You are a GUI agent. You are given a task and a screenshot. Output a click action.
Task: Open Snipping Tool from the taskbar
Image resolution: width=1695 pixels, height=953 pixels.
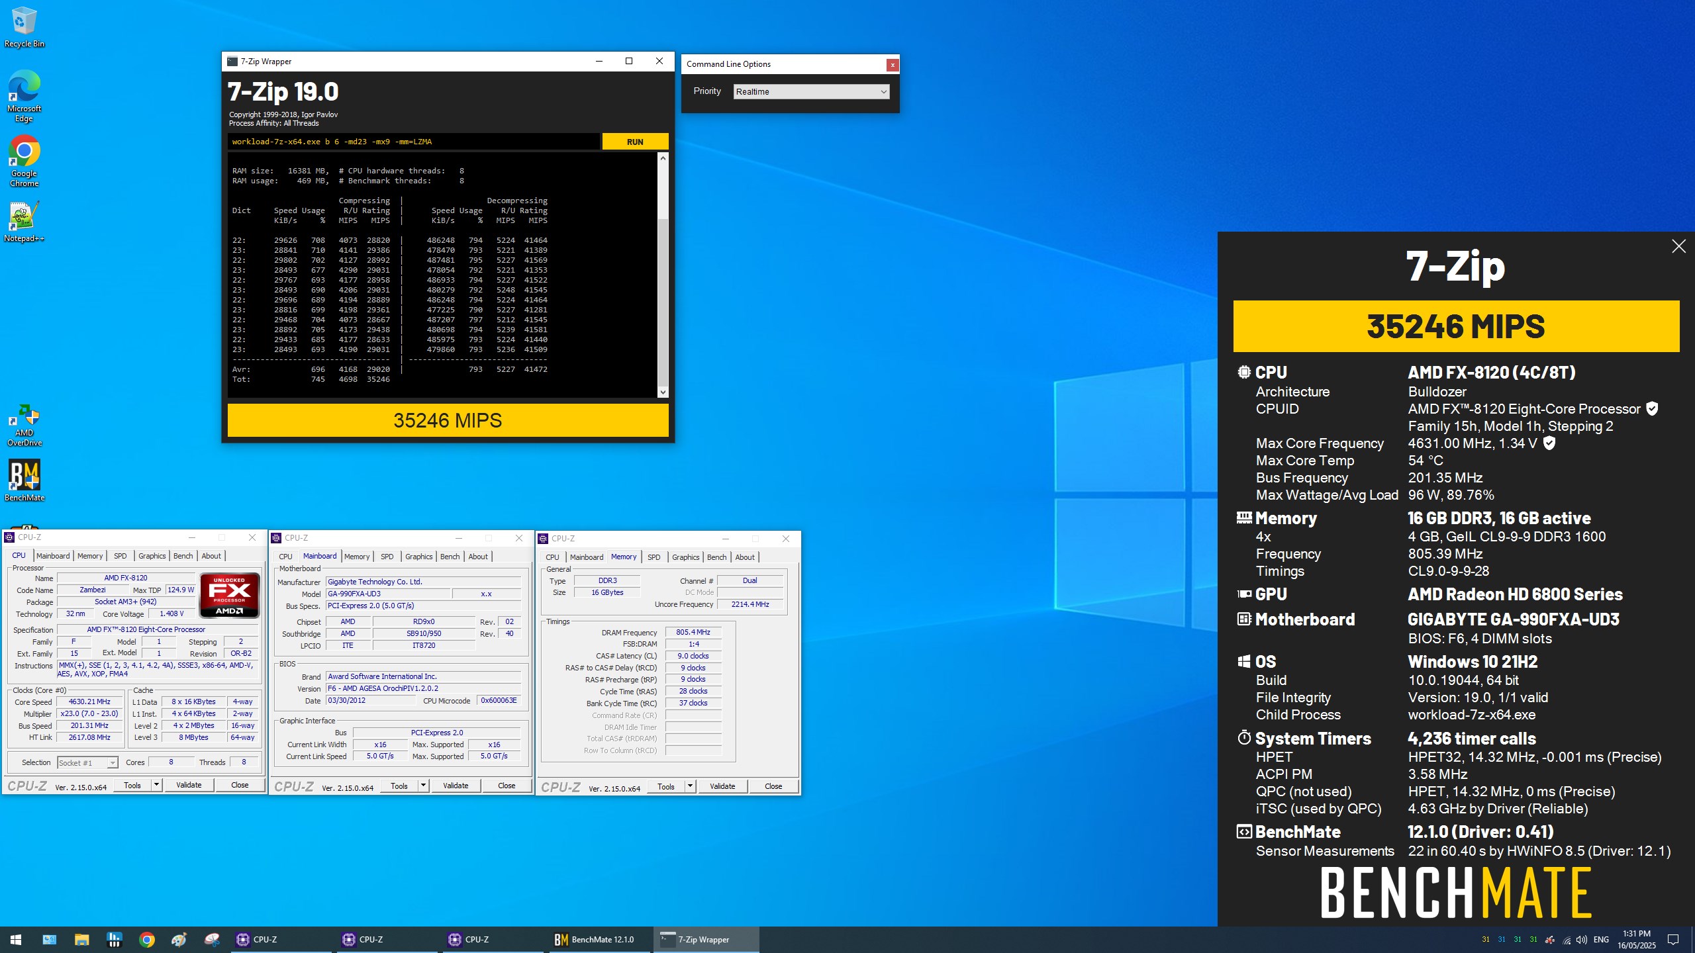(212, 939)
